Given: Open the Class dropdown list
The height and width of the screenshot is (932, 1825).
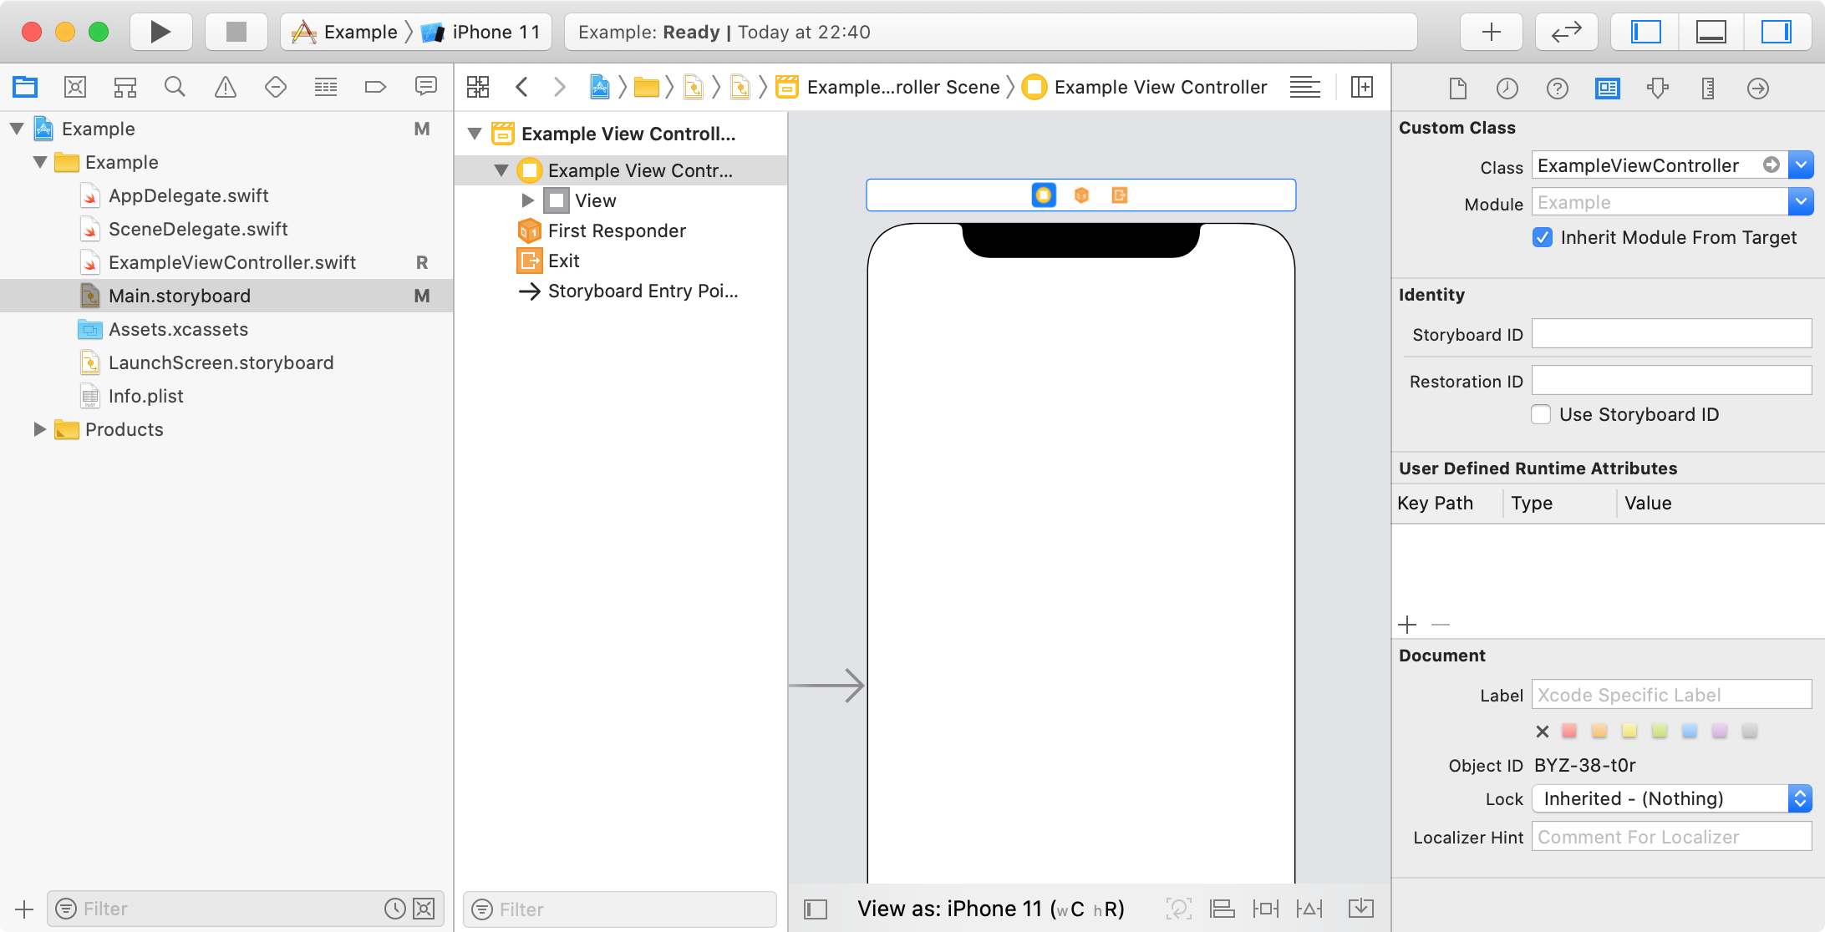Looking at the screenshot, I should point(1801,165).
